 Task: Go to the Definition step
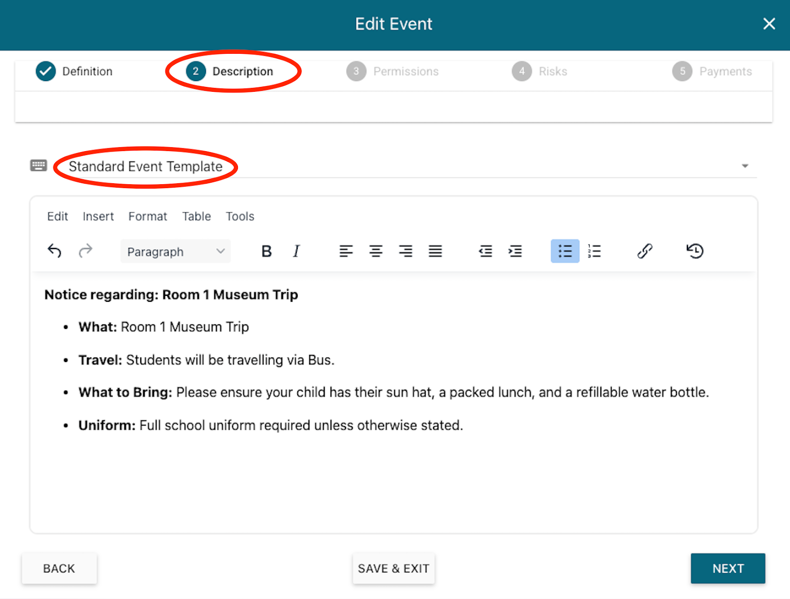click(x=75, y=72)
